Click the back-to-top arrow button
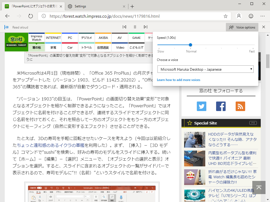Screen dimensions: 270x202 pos(259,187)
